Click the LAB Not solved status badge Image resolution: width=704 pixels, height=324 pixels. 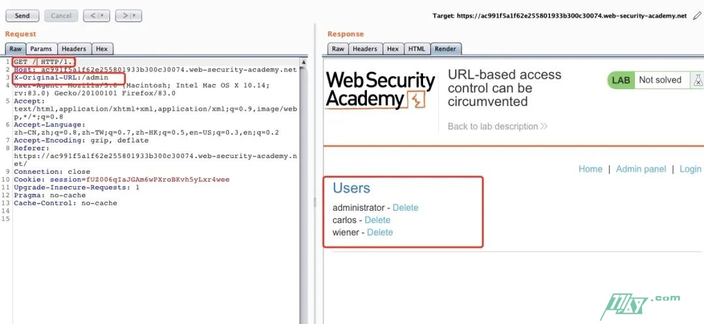tap(649, 80)
